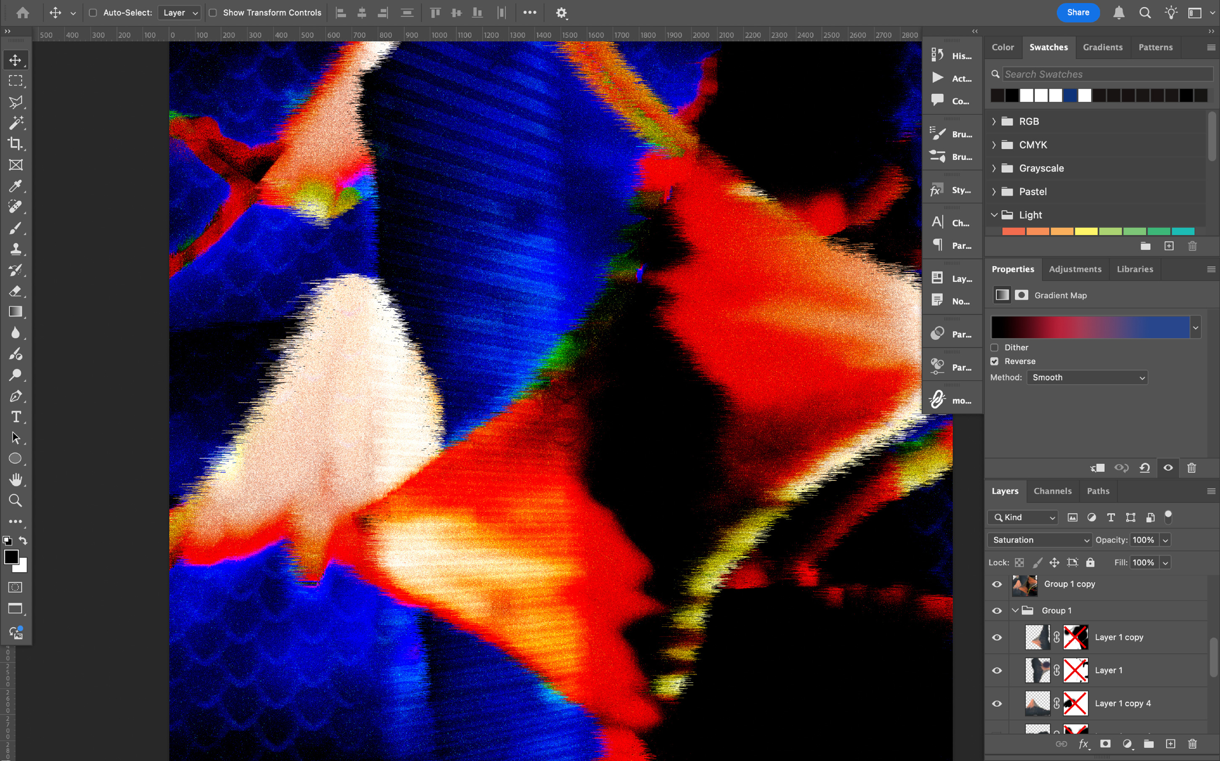Select the Blur tool
This screenshot has width=1220, height=761.
[16, 333]
